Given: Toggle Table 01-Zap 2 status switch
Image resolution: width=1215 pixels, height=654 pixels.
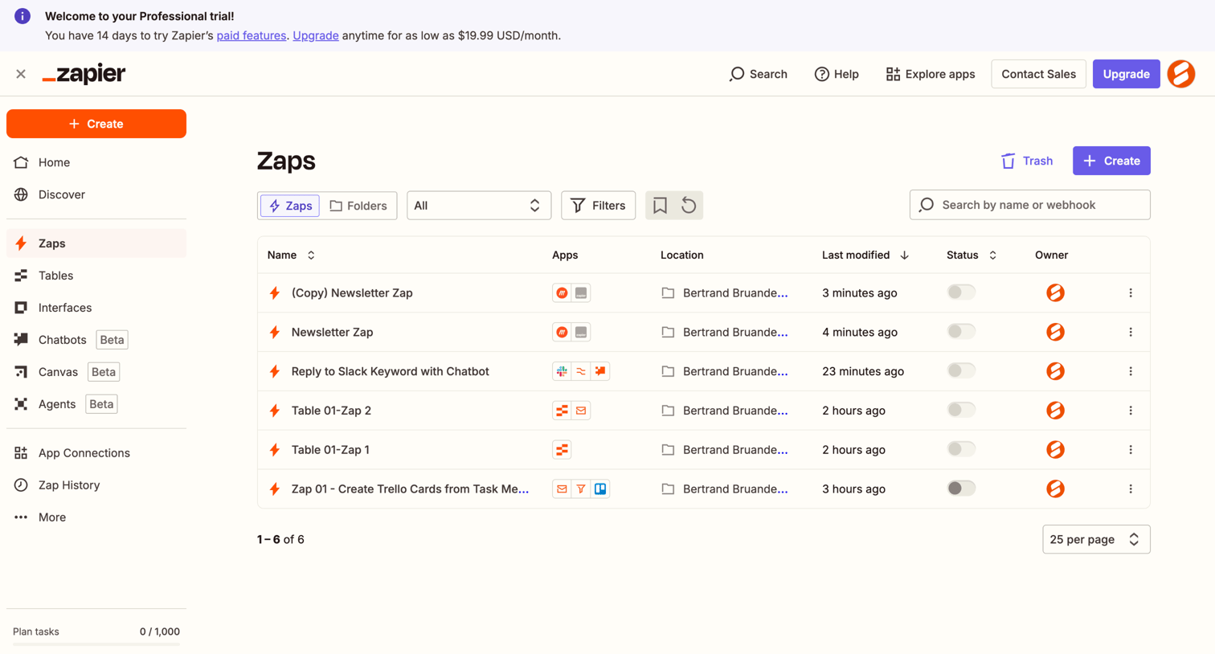Looking at the screenshot, I should coord(961,410).
